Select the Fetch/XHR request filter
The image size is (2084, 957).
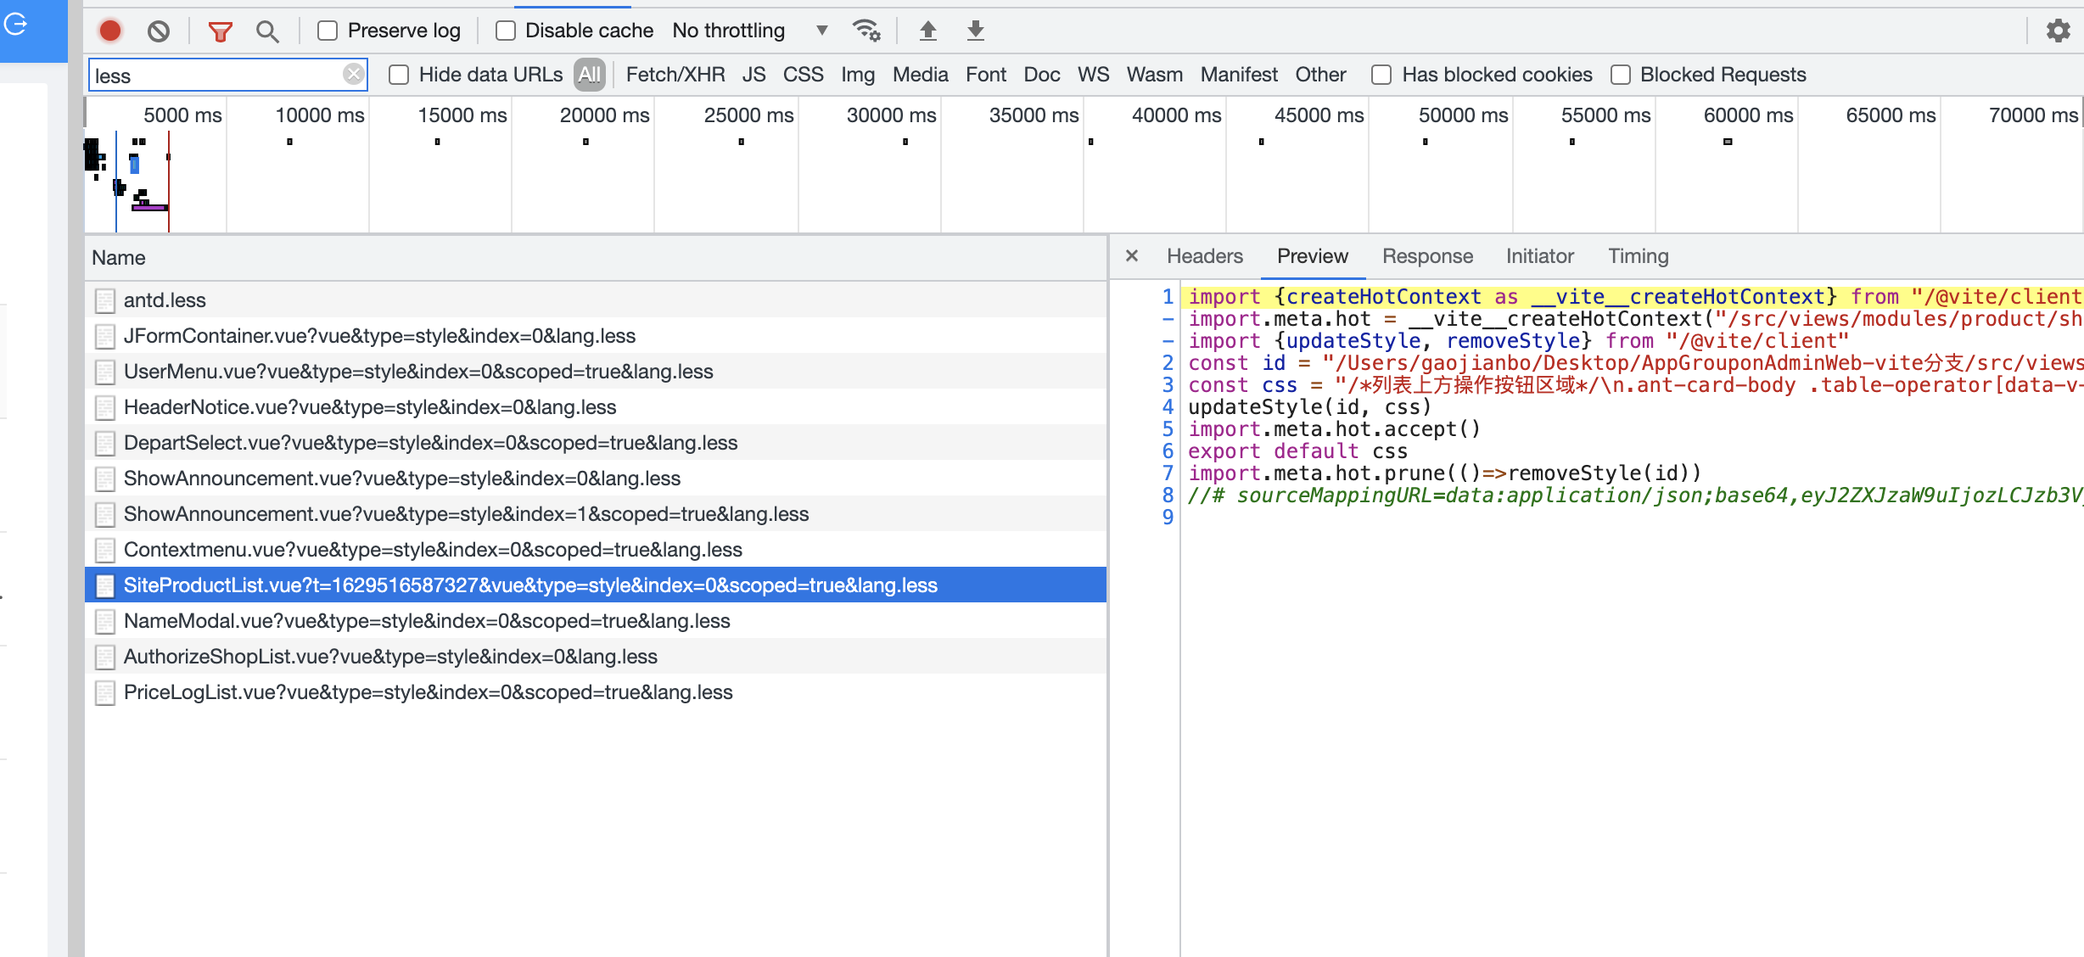pyautogui.click(x=675, y=75)
